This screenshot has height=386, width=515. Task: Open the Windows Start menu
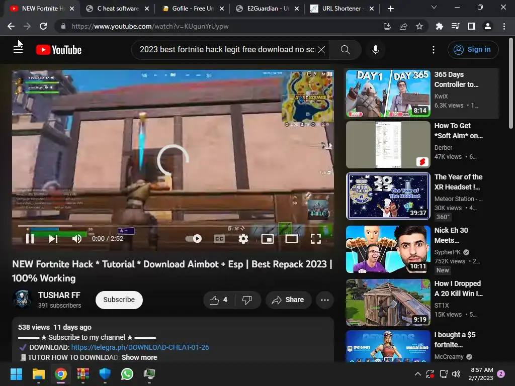pos(16,374)
